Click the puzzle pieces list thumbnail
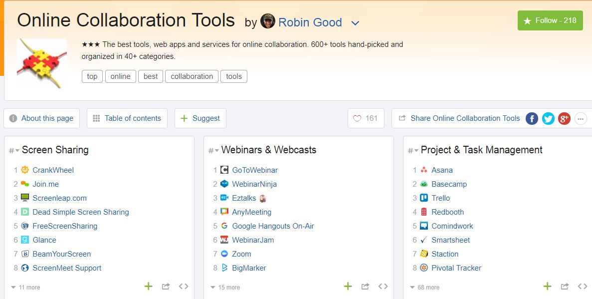 (42, 63)
